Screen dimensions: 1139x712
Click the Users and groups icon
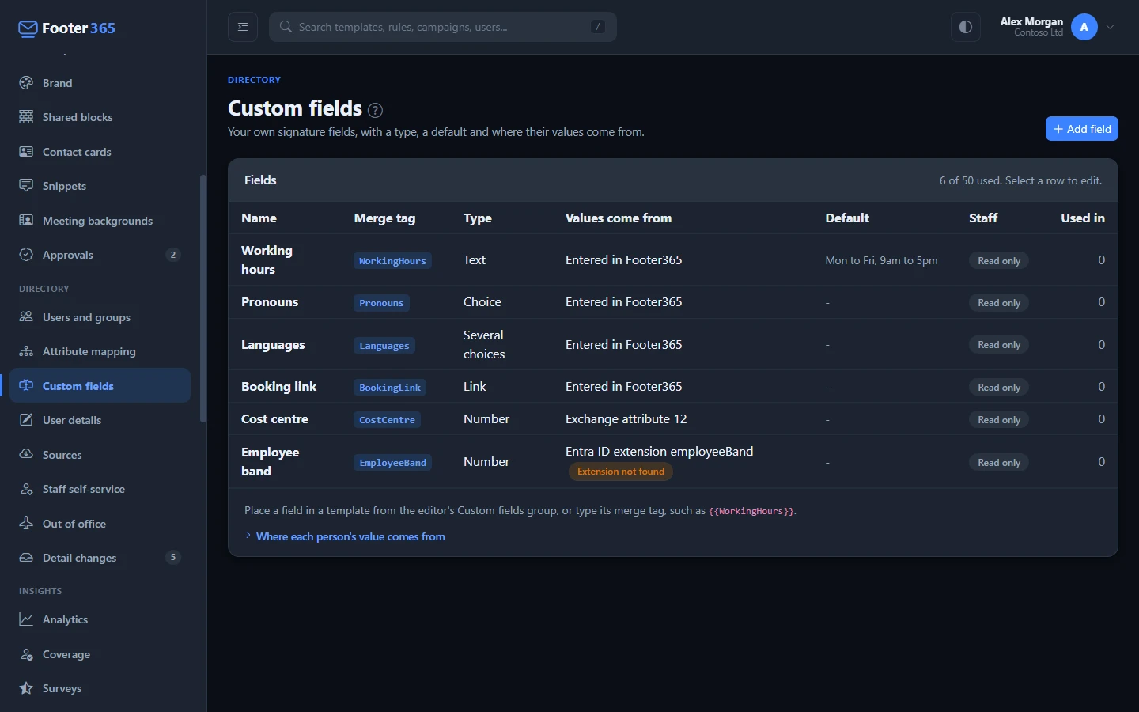coord(26,317)
